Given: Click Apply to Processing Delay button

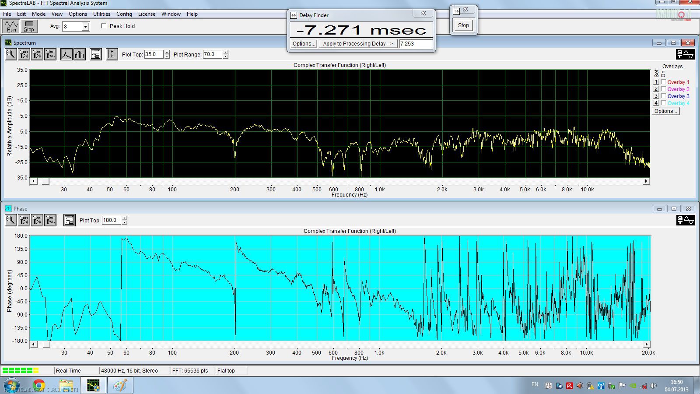Looking at the screenshot, I should click(357, 44).
